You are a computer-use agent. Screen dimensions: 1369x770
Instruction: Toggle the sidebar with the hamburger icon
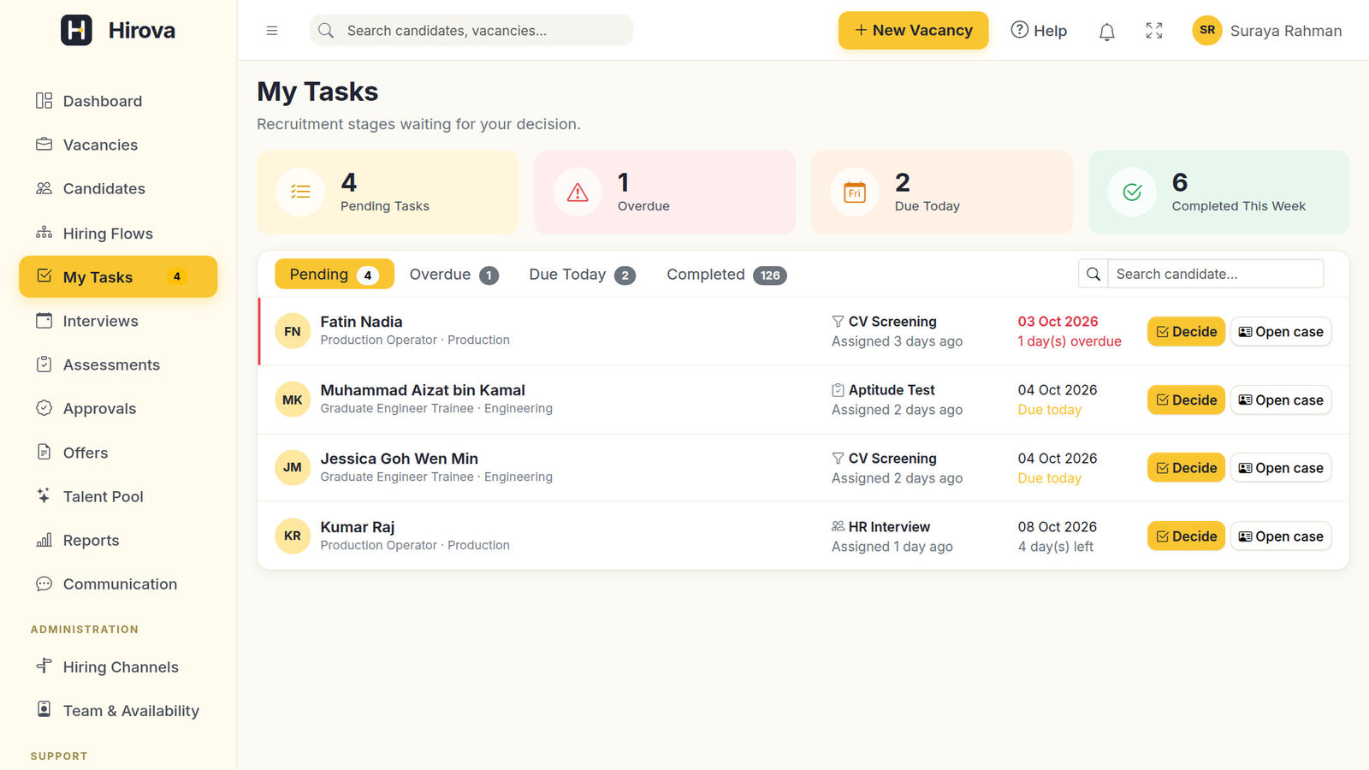point(272,31)
